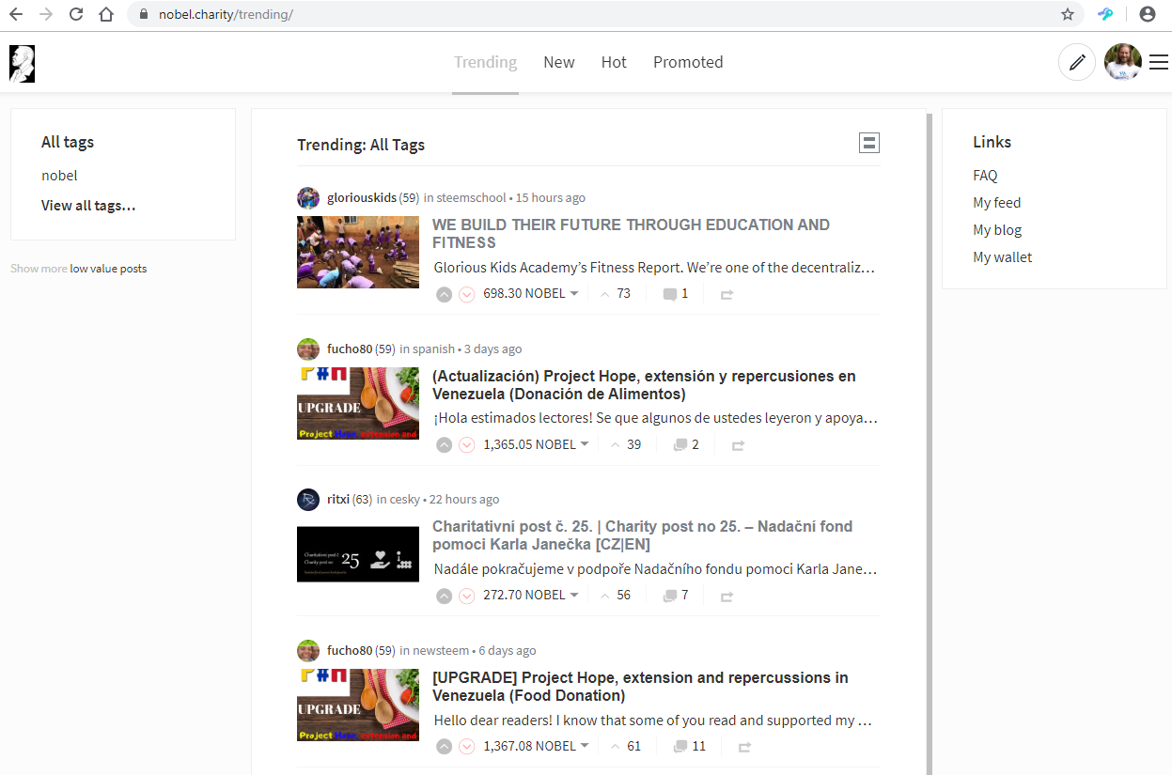Open the My wallet link

pos(1004,256)
